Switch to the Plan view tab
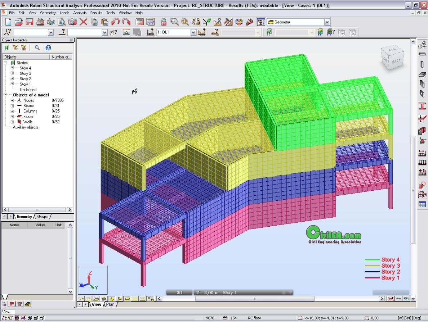This screenshot has width=428, height=322. 110,304
